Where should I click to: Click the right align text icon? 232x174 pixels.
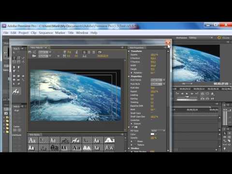coord(94,52)
